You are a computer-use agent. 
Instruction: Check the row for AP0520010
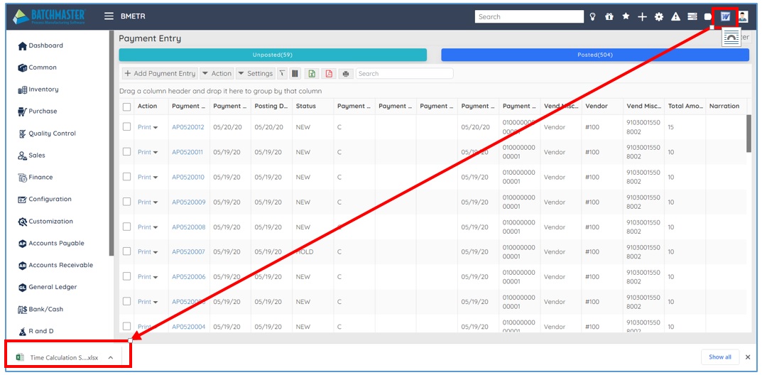point(126,177)
